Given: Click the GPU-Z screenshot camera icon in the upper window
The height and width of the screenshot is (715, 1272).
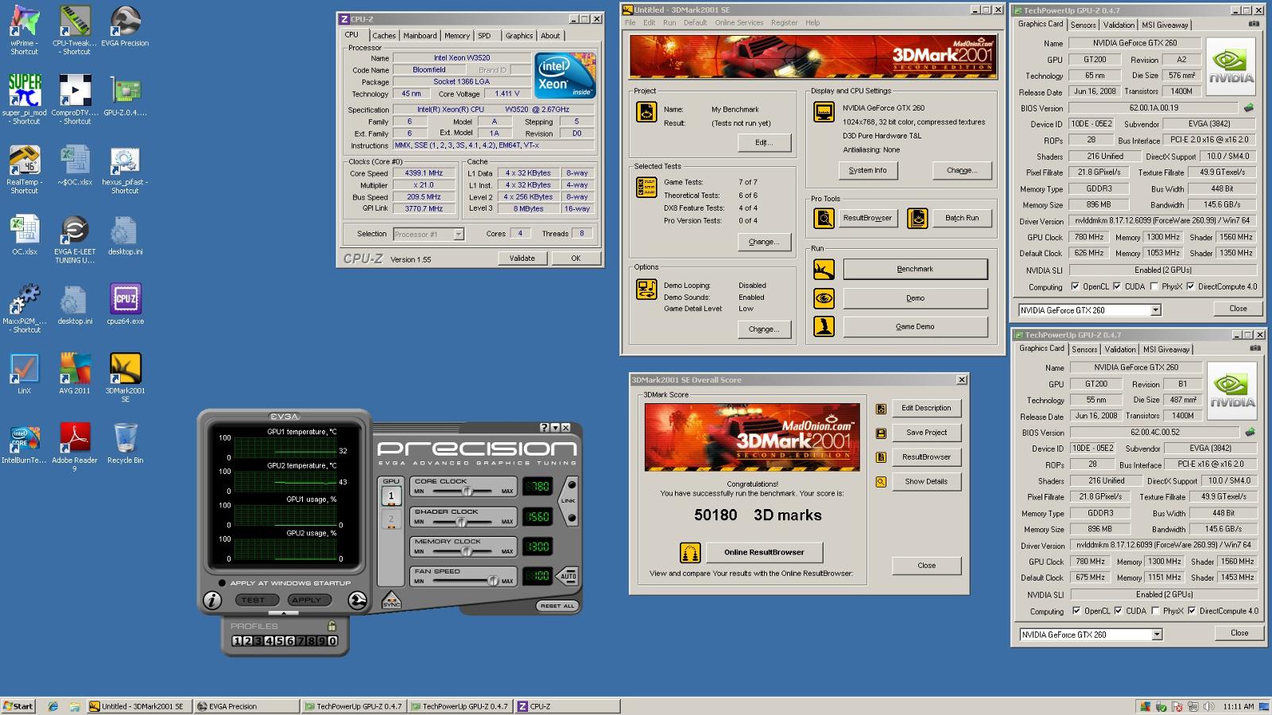Looking at the screenshot, I should click(1254, 24).
